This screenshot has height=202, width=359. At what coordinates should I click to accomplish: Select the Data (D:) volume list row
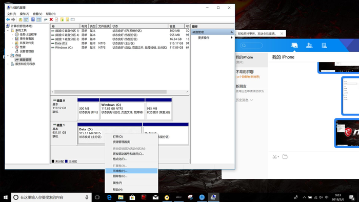[x=120, y=43]
